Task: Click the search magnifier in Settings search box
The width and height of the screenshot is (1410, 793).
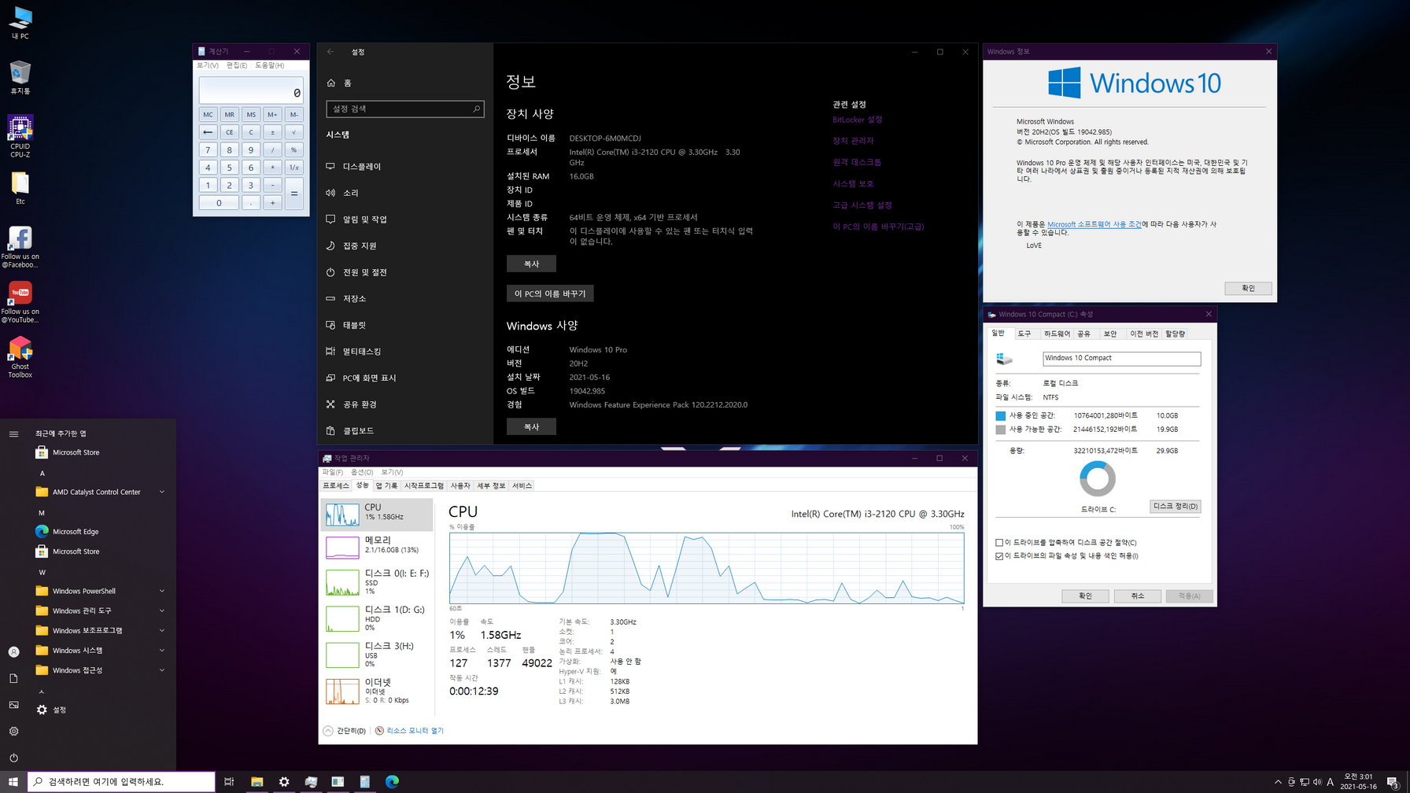Action: click(x=476, y=109)
